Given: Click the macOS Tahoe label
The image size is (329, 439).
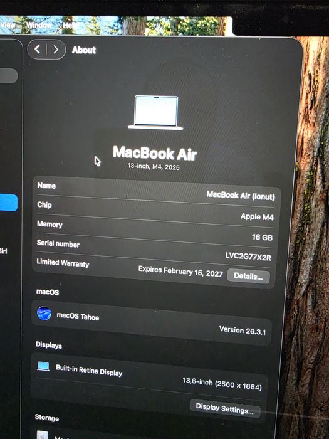Looking at the screenshot, I should tap(78, 316).
